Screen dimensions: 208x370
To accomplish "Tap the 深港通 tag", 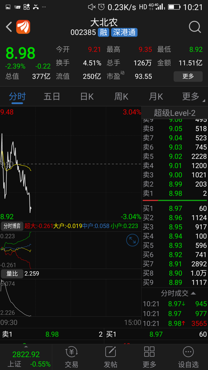I will click(x=124, y=32).
